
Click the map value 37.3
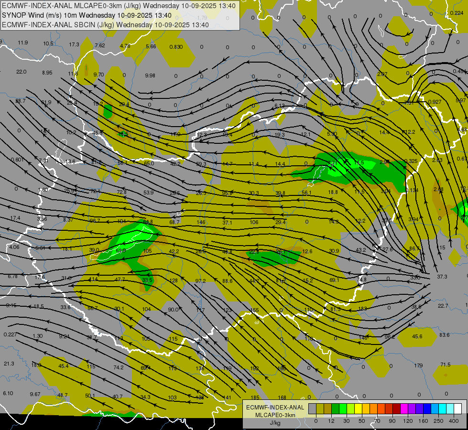[442, 277]
